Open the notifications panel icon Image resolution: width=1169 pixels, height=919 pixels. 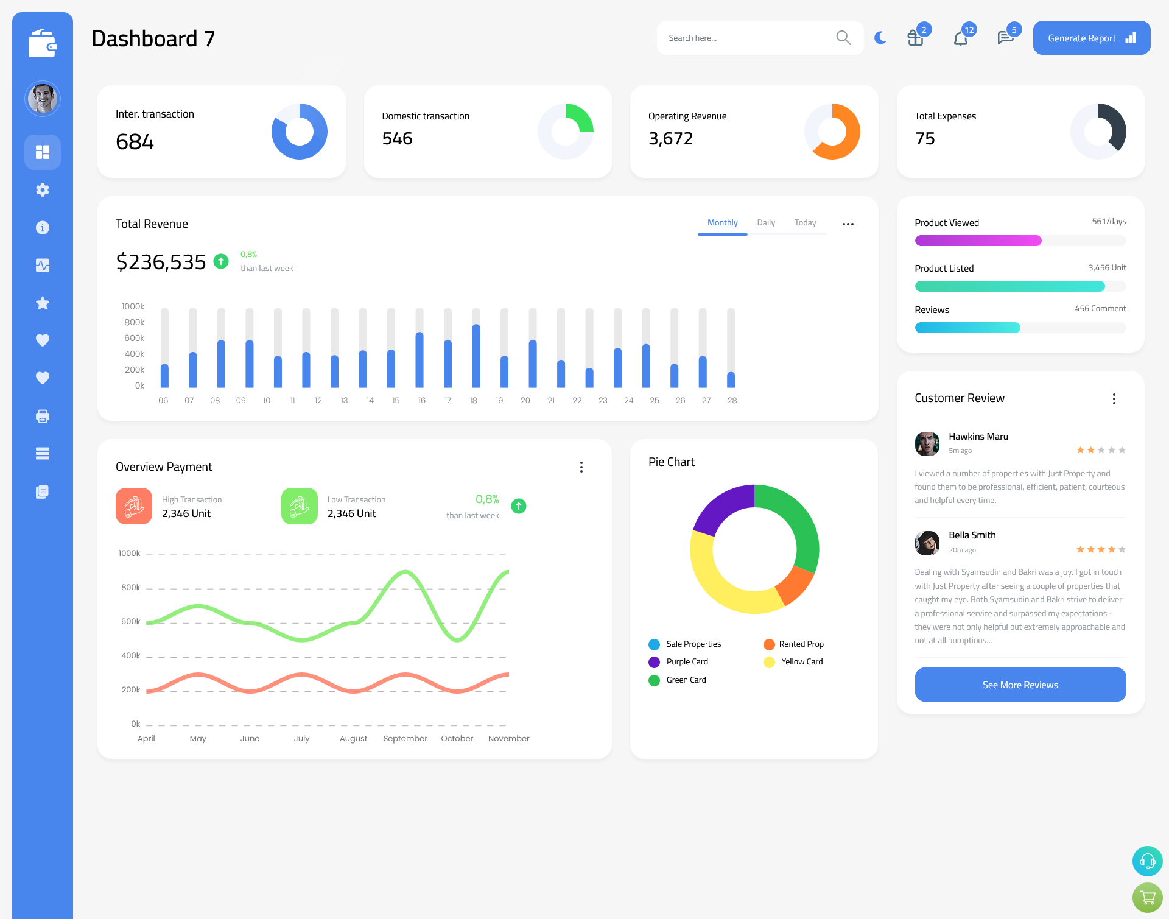click(960, 37)
